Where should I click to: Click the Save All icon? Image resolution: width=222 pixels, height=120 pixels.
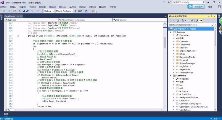point(27,11)
